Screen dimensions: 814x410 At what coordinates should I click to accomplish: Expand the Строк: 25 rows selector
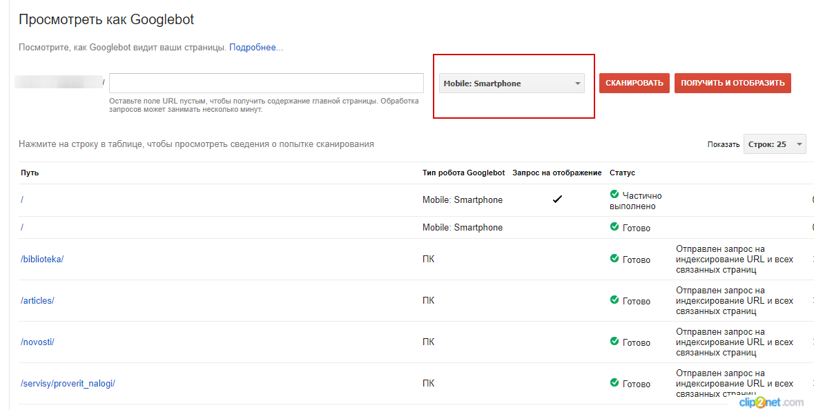775,145
